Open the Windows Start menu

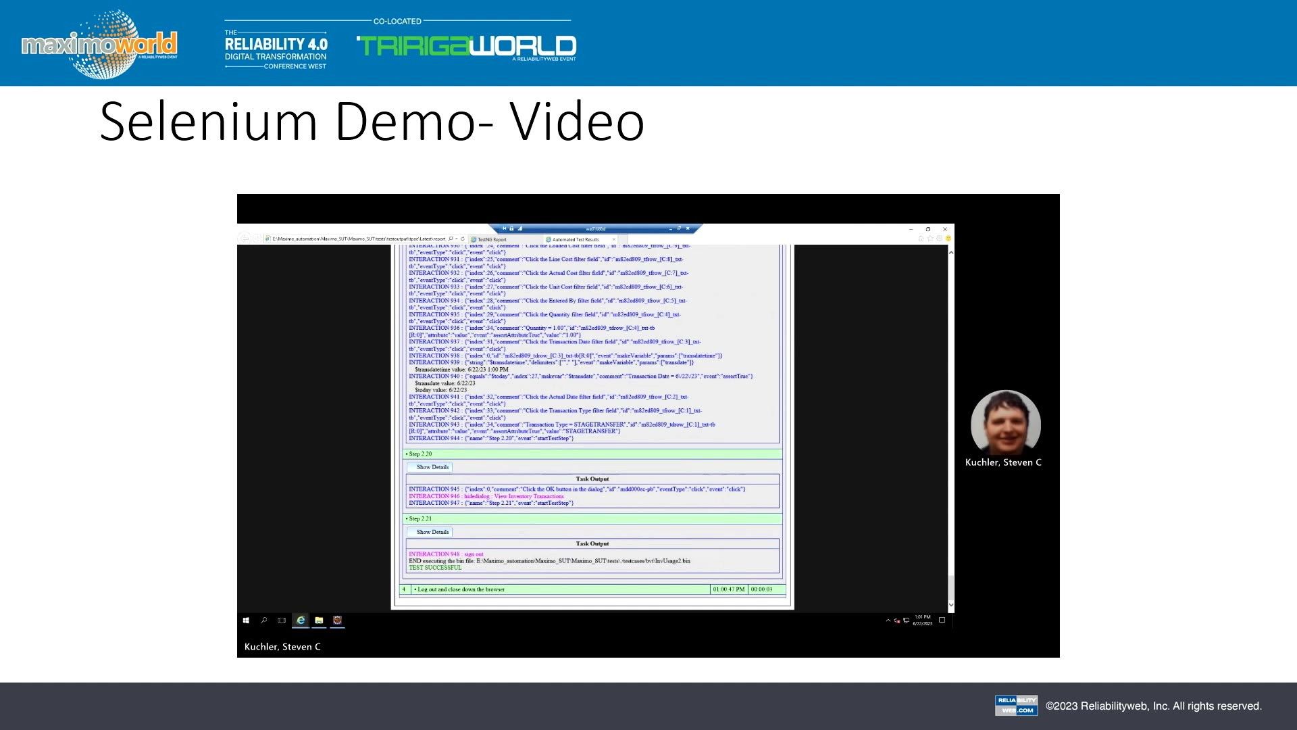point(246,620)
